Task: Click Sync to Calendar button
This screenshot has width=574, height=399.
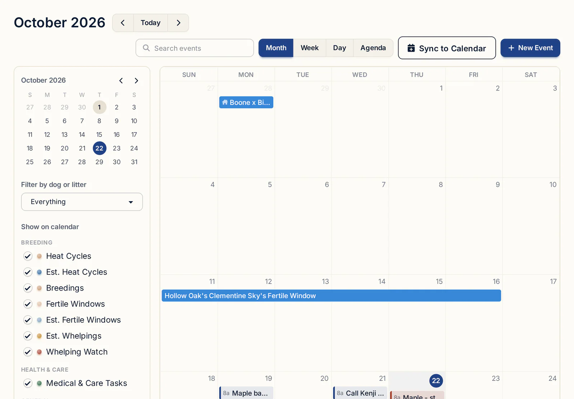Action: [x=447, y=48]
